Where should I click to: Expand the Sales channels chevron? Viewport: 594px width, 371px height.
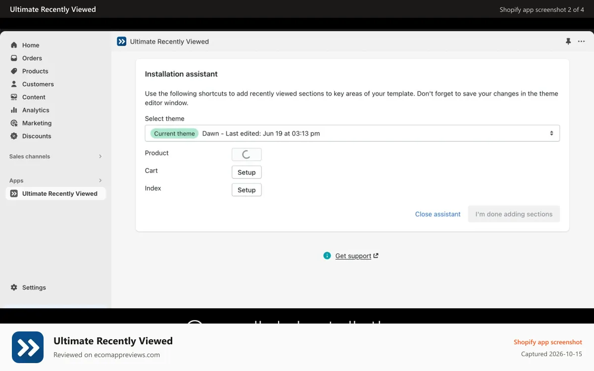(x=100, y=156)
